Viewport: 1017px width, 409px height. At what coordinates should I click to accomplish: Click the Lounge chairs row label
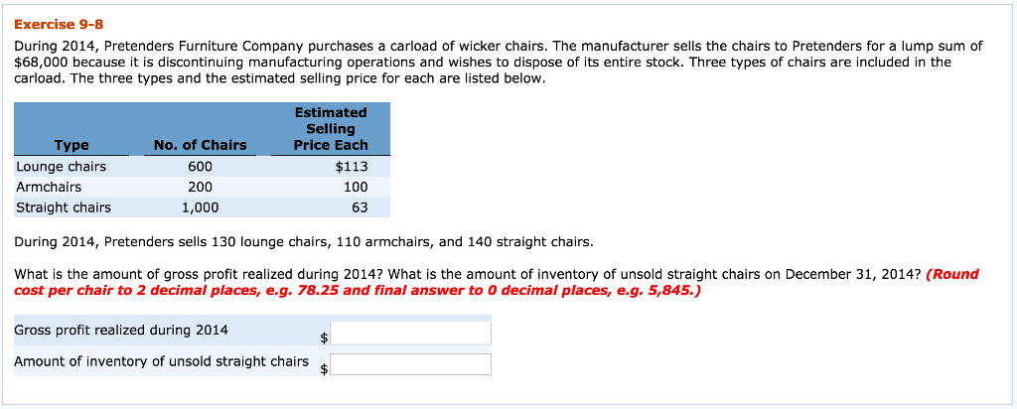[61, 167]
